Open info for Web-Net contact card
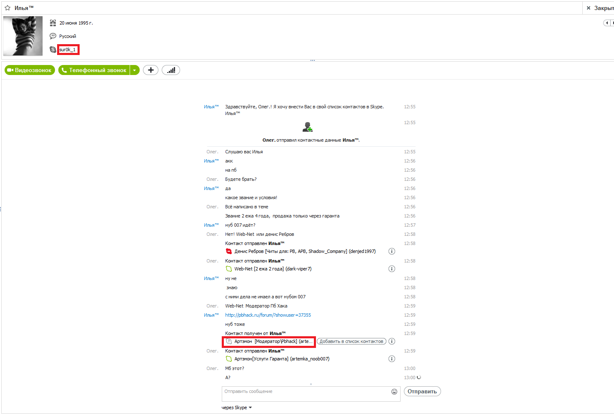 (x=392, y=269)
